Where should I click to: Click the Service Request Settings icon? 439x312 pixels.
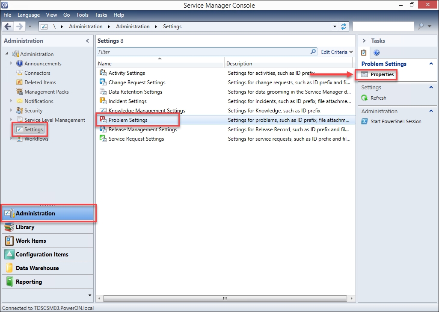tap(103, 138)
